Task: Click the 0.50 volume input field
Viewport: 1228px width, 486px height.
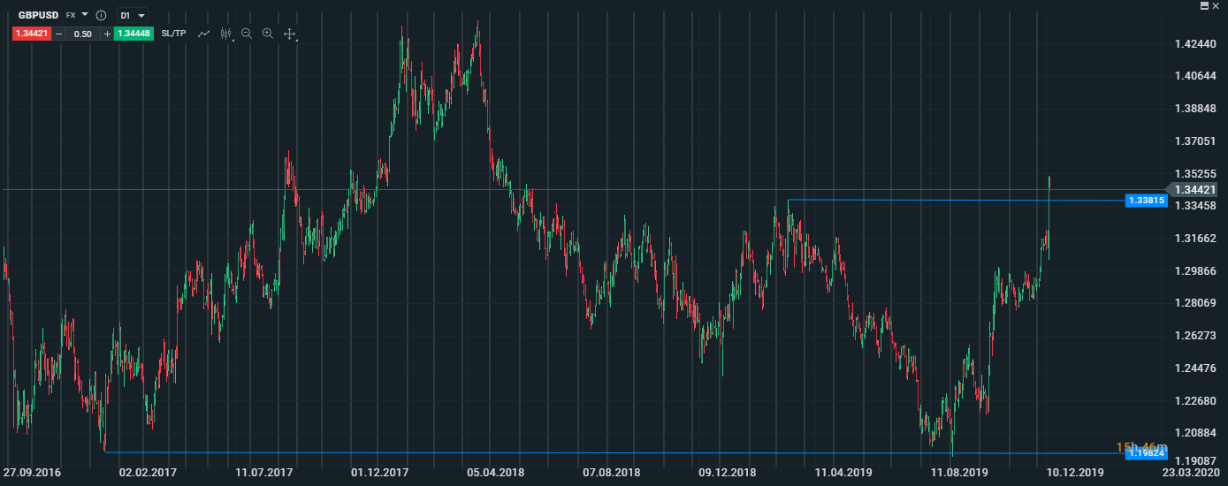Action: tap(83, 34)
